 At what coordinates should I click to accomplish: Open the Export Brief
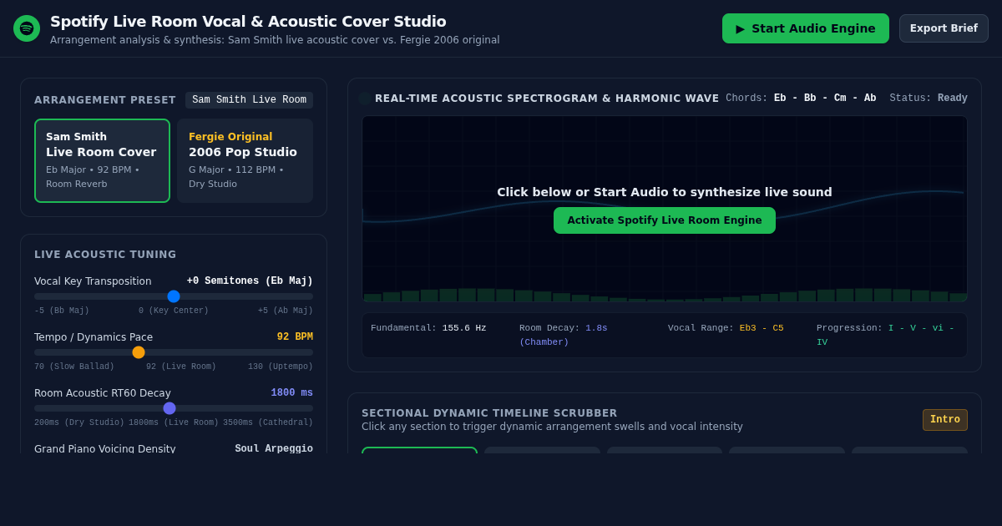[944, 28]
